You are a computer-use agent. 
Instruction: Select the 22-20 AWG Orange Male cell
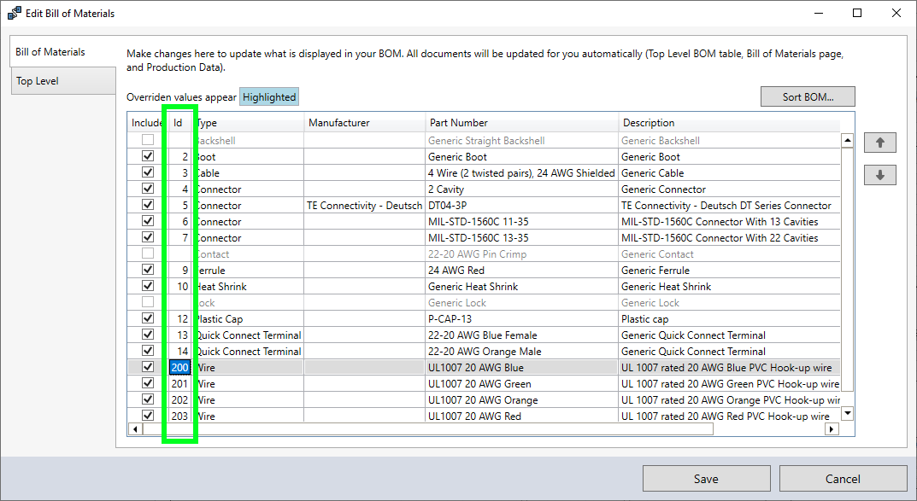click(521, 352)
